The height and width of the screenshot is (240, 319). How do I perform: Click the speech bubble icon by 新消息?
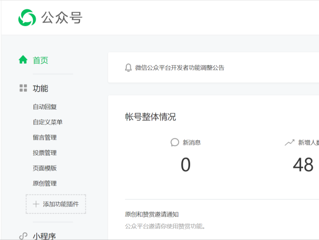(x=175, y=142)
